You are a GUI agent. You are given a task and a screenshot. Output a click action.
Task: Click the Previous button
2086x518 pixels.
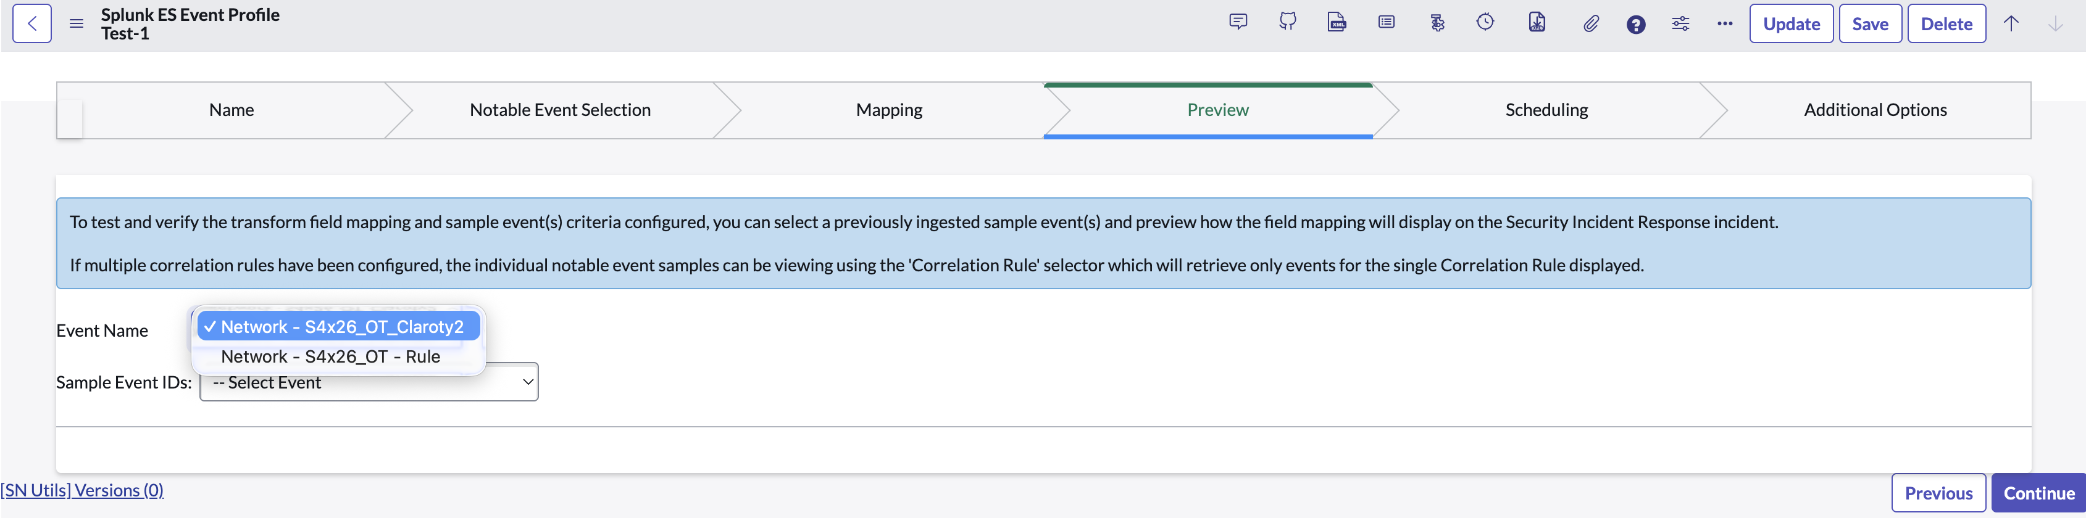pyautogui.click(x=1938, y=493)
